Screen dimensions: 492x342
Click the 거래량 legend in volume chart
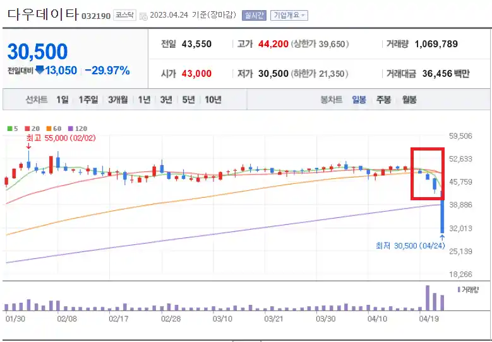(468, 290)
